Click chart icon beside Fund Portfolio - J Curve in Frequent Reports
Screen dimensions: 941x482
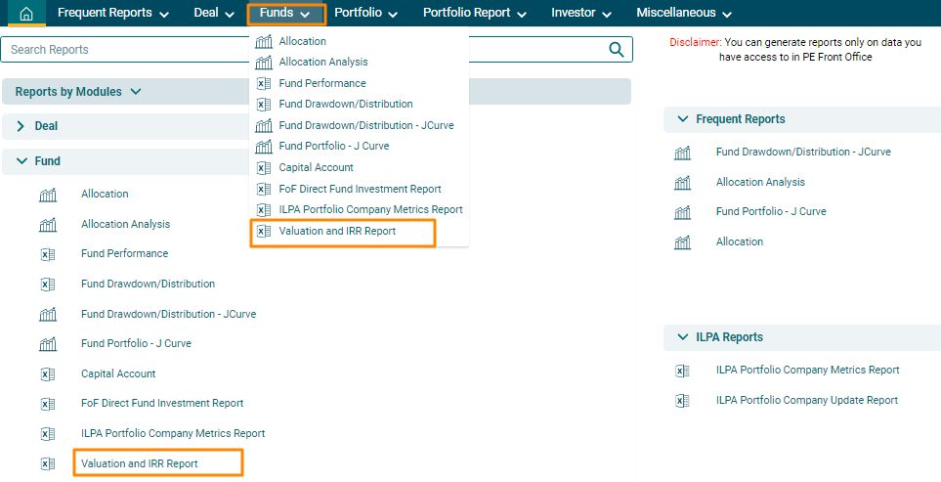click(x=682, y=212)
